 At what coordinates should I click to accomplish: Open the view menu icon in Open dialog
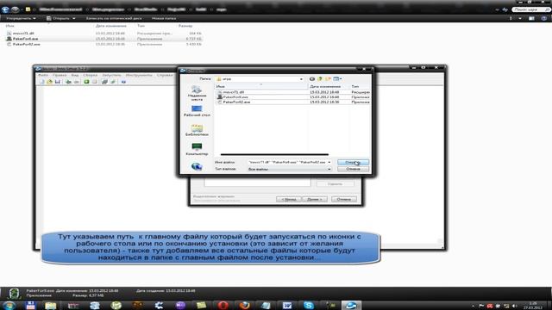337,79
